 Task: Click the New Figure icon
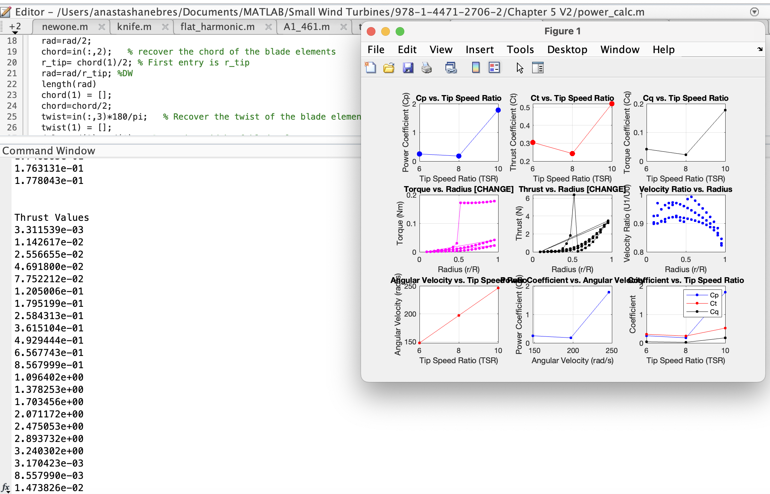370,68
